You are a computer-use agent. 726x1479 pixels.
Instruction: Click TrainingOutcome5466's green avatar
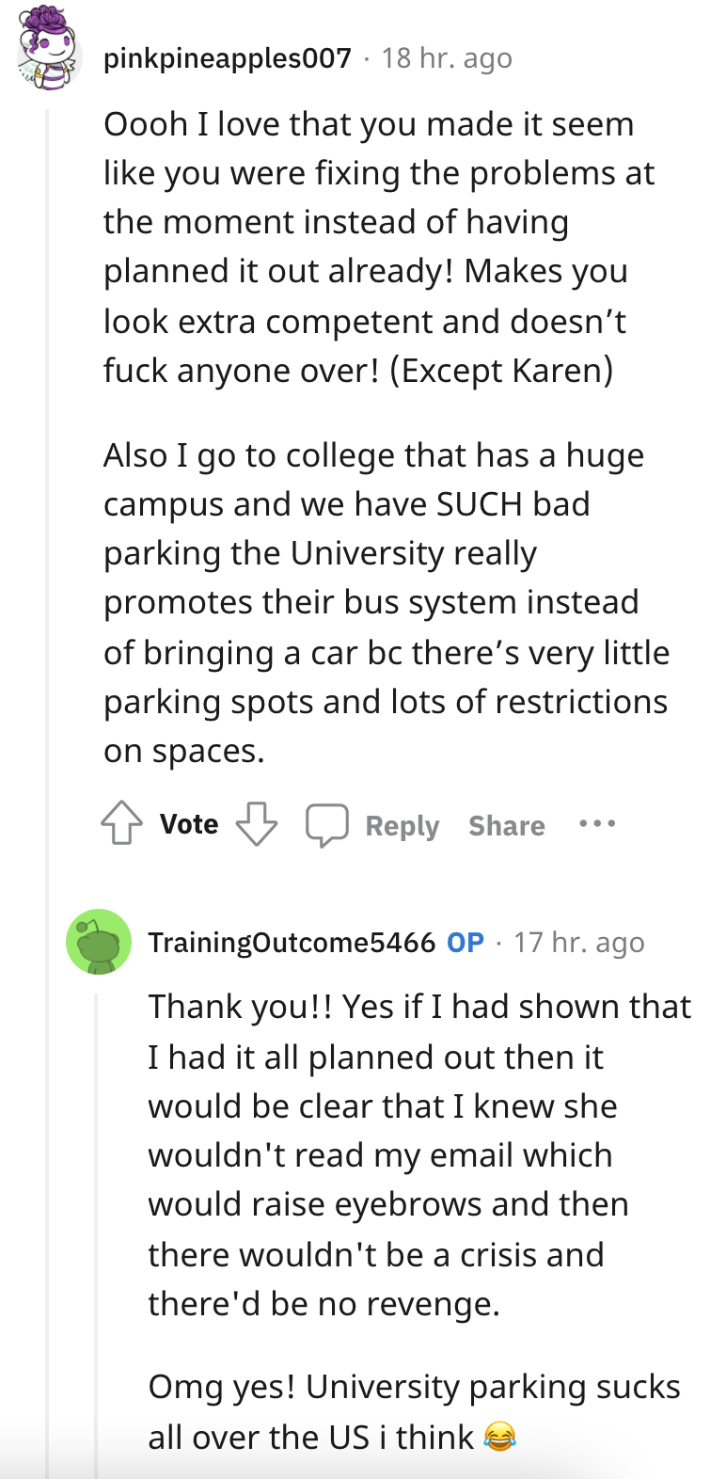click(x=99, y=942)
